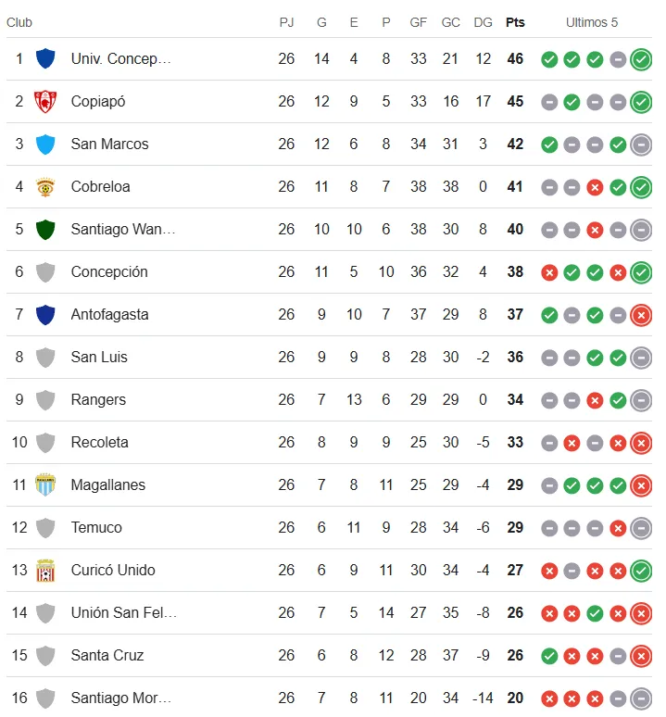
Task: Click the Curicó Unido club crest
Action: click(44, 570)
